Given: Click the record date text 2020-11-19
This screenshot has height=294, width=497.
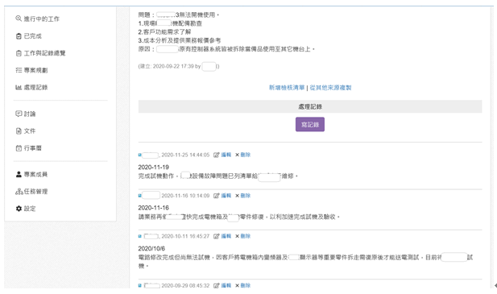Looking at the screenshot, I should [153, 168].
